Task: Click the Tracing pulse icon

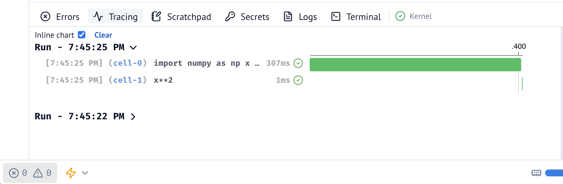Action: [98, 17]
